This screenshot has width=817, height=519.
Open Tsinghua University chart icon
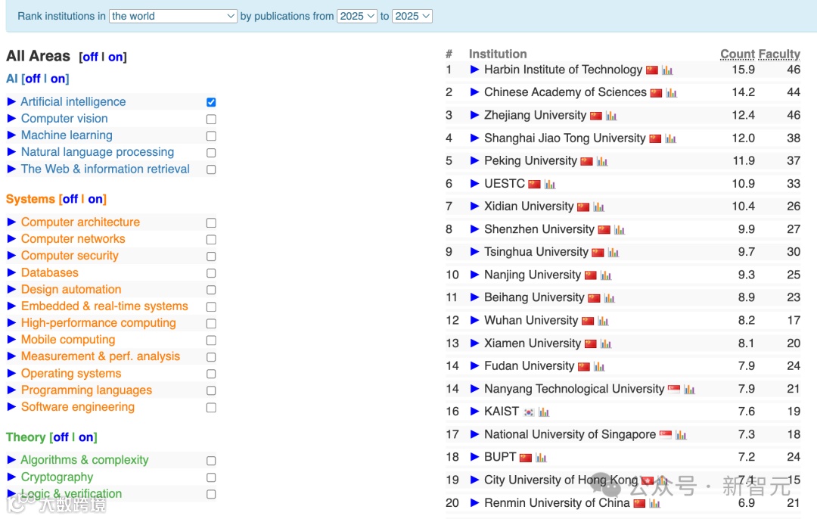coord(614,253)
